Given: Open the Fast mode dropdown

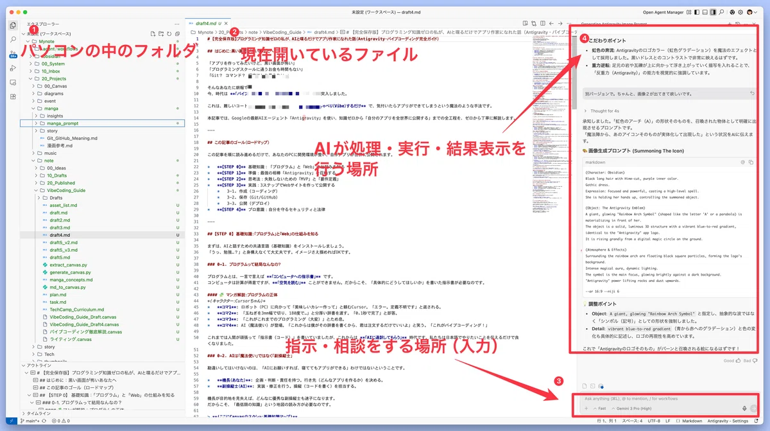Looking at the screenshot, I should 599,409.
